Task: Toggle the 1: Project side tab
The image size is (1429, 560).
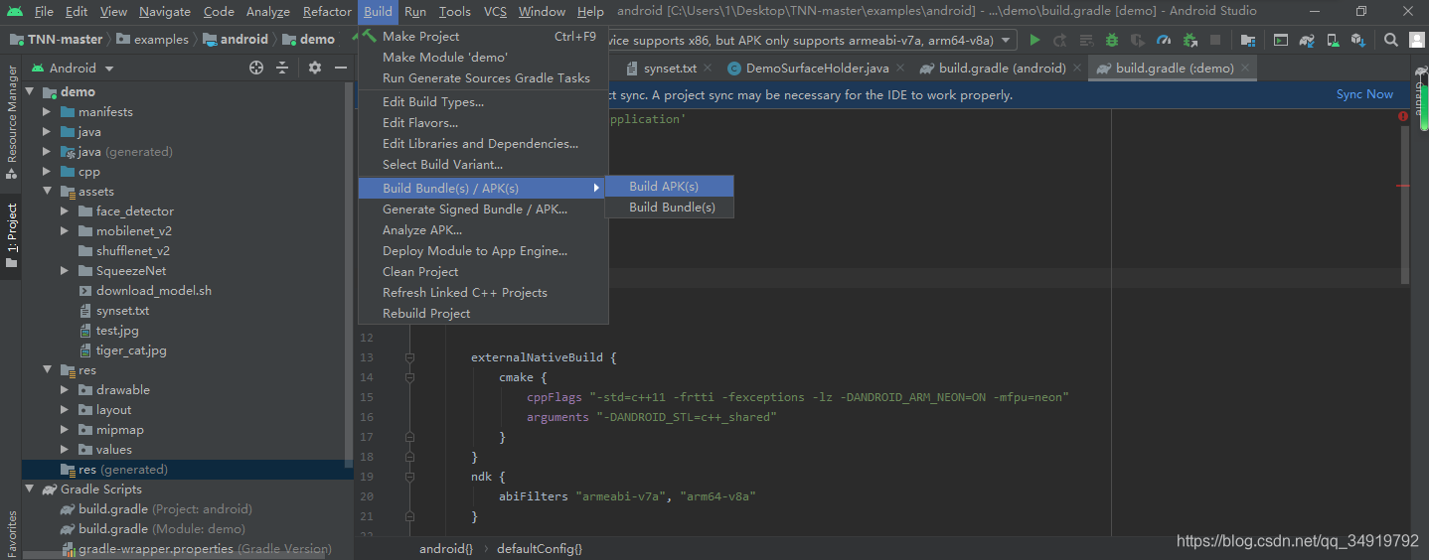Action: point(11,236)
